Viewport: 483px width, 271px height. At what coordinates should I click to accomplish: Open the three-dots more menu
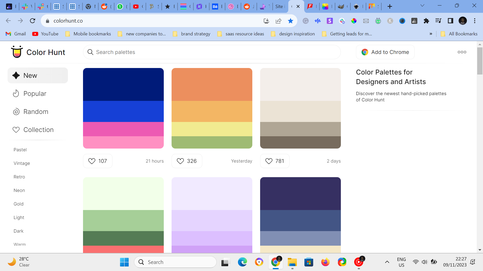pyautogui.click(x=462, y=52)
